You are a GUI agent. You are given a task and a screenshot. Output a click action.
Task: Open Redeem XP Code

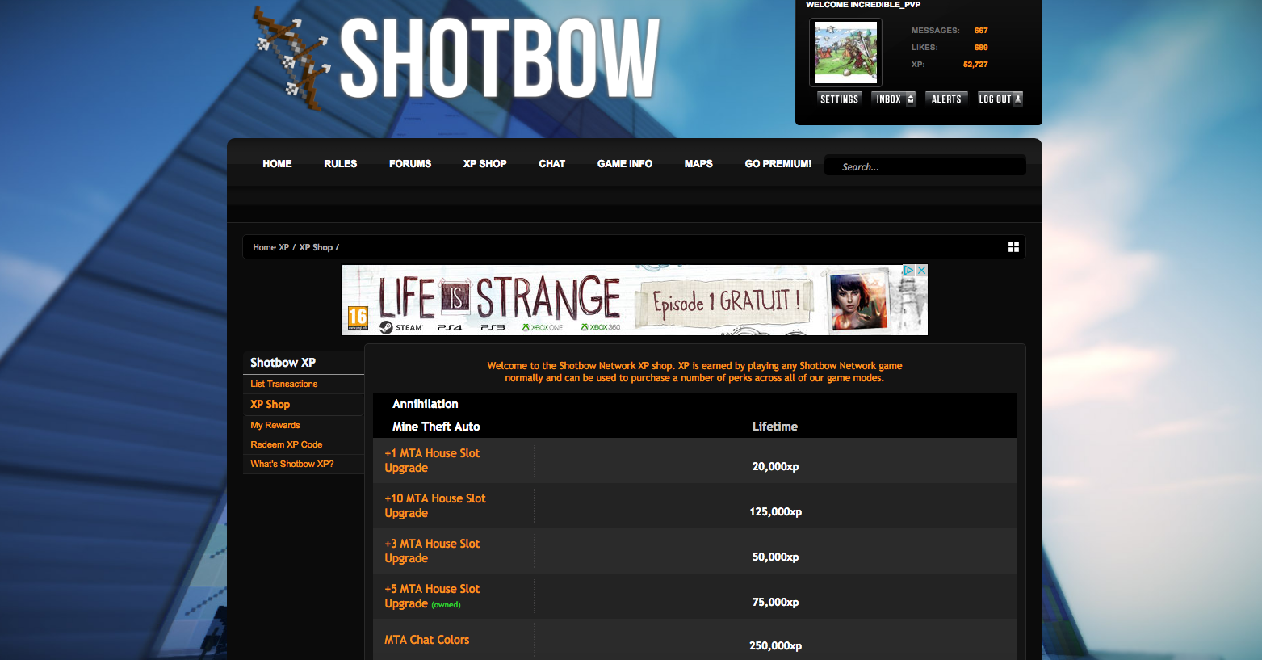click(286, 444)
